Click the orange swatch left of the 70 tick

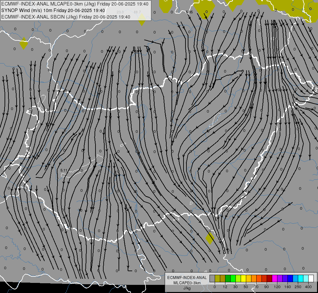tap(254, 278)
